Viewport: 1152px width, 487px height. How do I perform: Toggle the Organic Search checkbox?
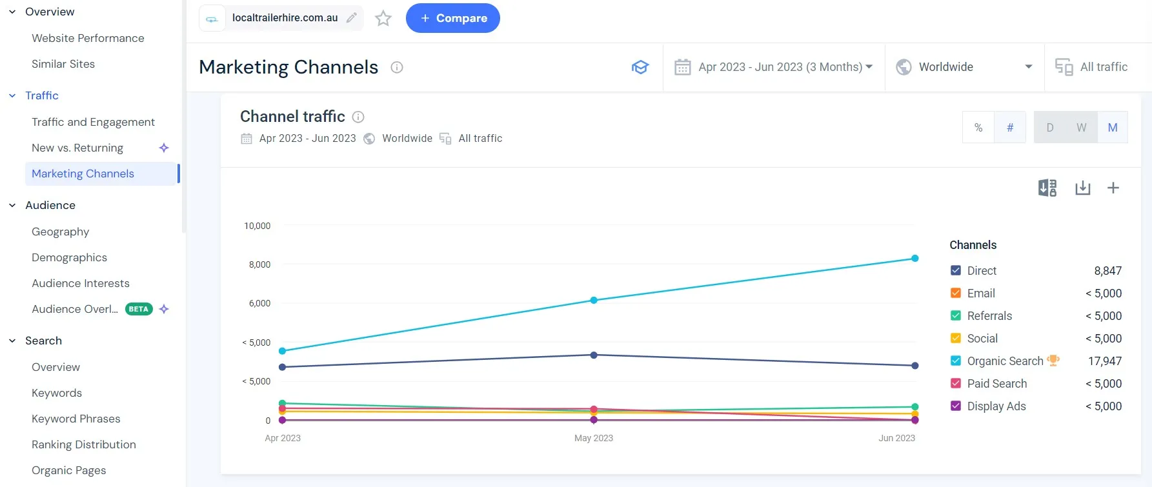click(956, 361)
